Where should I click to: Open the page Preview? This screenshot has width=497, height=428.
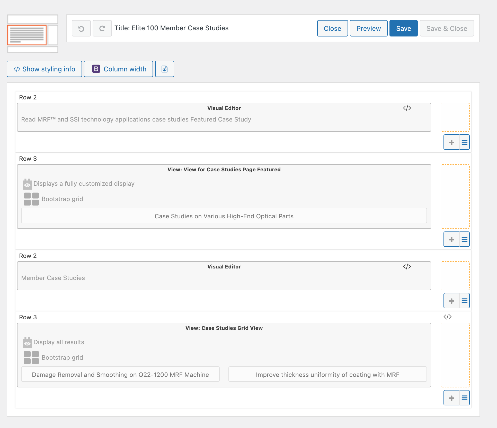369,29
